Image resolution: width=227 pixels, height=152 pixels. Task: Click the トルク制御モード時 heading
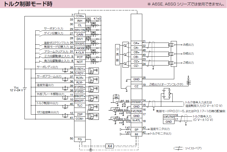coord(28,4)
